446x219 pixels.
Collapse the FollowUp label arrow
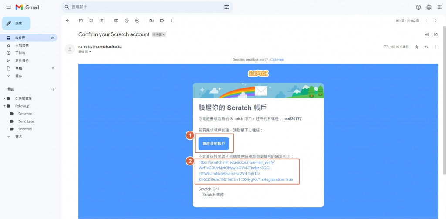[x=4, y=106]
